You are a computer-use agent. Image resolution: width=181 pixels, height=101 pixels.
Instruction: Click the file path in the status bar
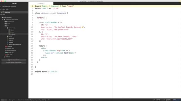[x=32, y=100]
